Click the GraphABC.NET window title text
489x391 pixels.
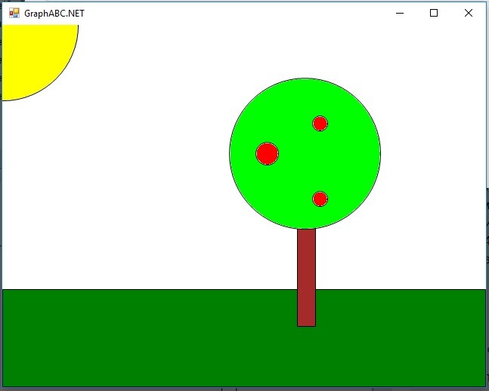click(54, 13)
